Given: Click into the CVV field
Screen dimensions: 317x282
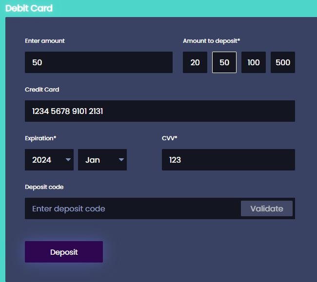Looking at the screenshot, I should [228, 160].
